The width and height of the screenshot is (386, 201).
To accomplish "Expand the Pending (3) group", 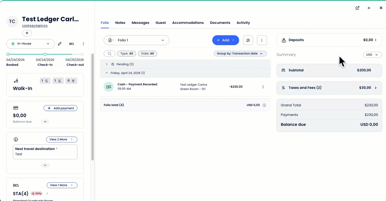I will (x=107, y=64).
